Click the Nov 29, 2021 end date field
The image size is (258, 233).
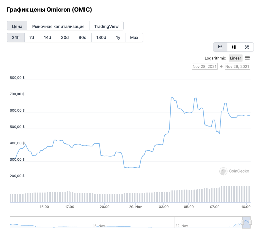(x=237, y=66)
